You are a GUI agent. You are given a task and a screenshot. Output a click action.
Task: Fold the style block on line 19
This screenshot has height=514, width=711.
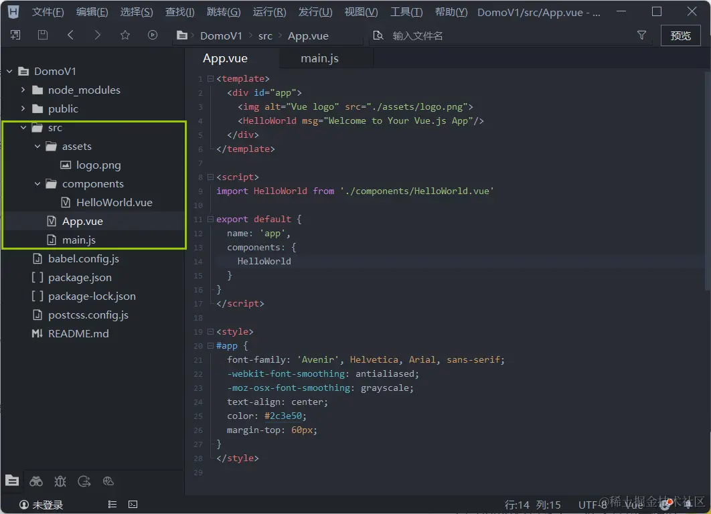click(210, 331)
